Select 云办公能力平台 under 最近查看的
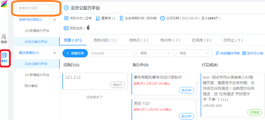 point(37,64)
